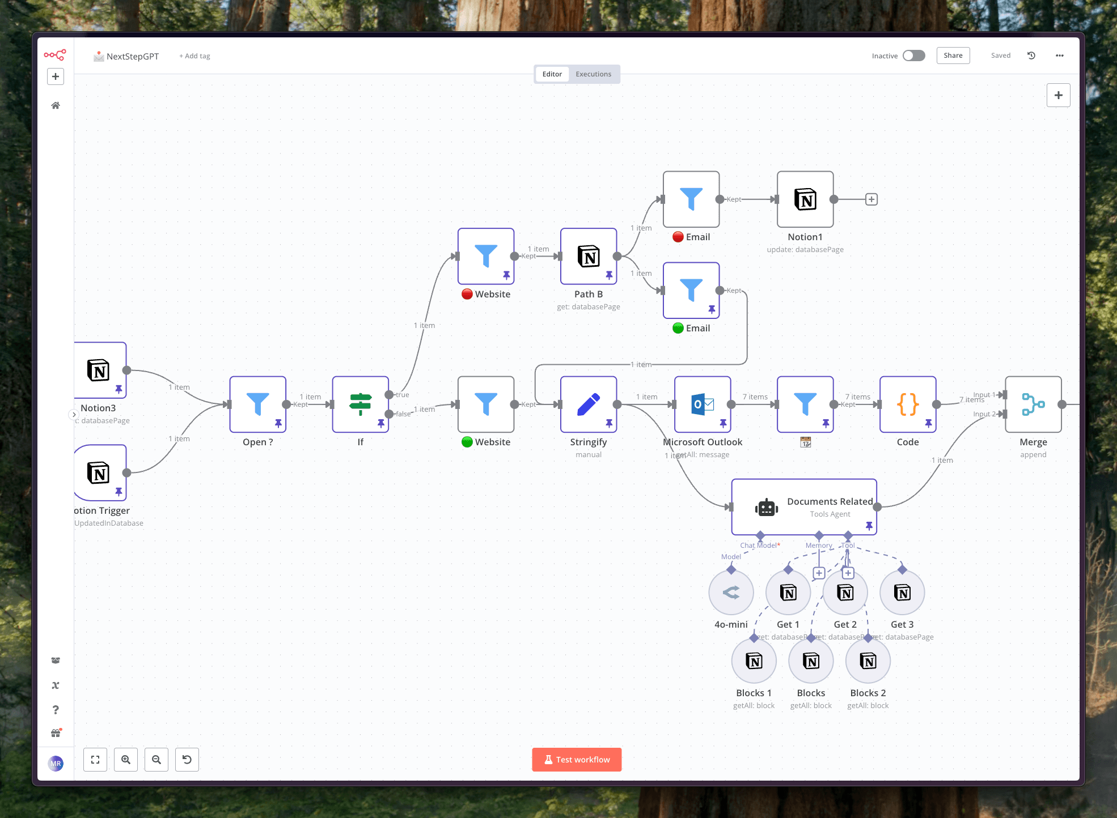Select the Blocks 2 tool node
1117x818 pixels.
point(868,661)
